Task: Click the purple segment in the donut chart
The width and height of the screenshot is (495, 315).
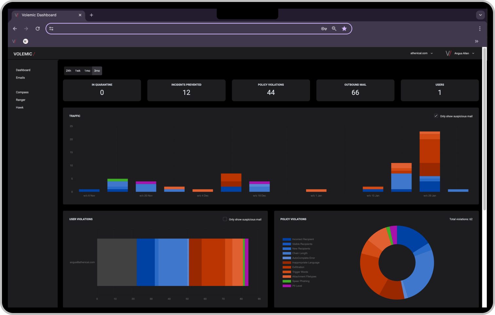Action: point(394,235)
